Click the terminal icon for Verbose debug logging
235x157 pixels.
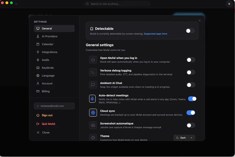[93, 72]
